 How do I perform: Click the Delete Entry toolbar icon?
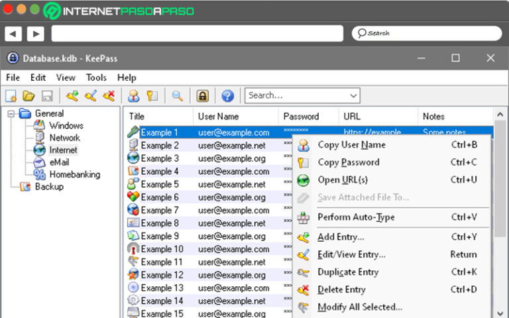tap(109, 95)
